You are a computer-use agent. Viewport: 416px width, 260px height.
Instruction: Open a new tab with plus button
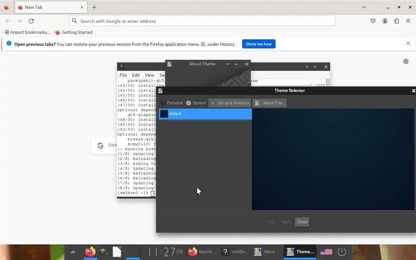point(94,7)
